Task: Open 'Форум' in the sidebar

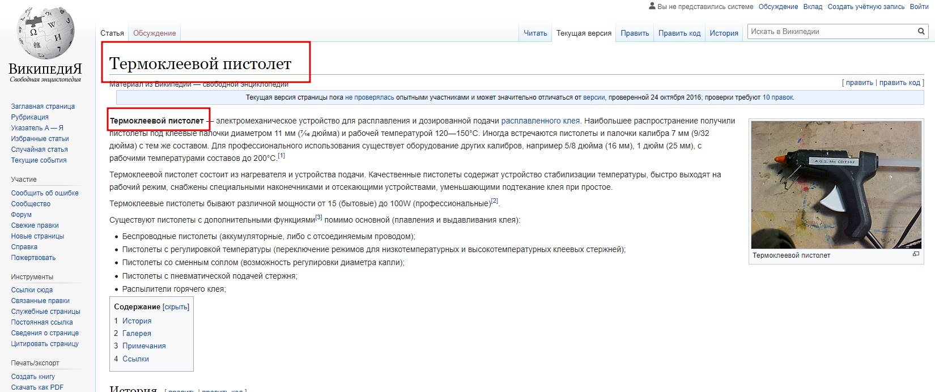Action: 22,214
